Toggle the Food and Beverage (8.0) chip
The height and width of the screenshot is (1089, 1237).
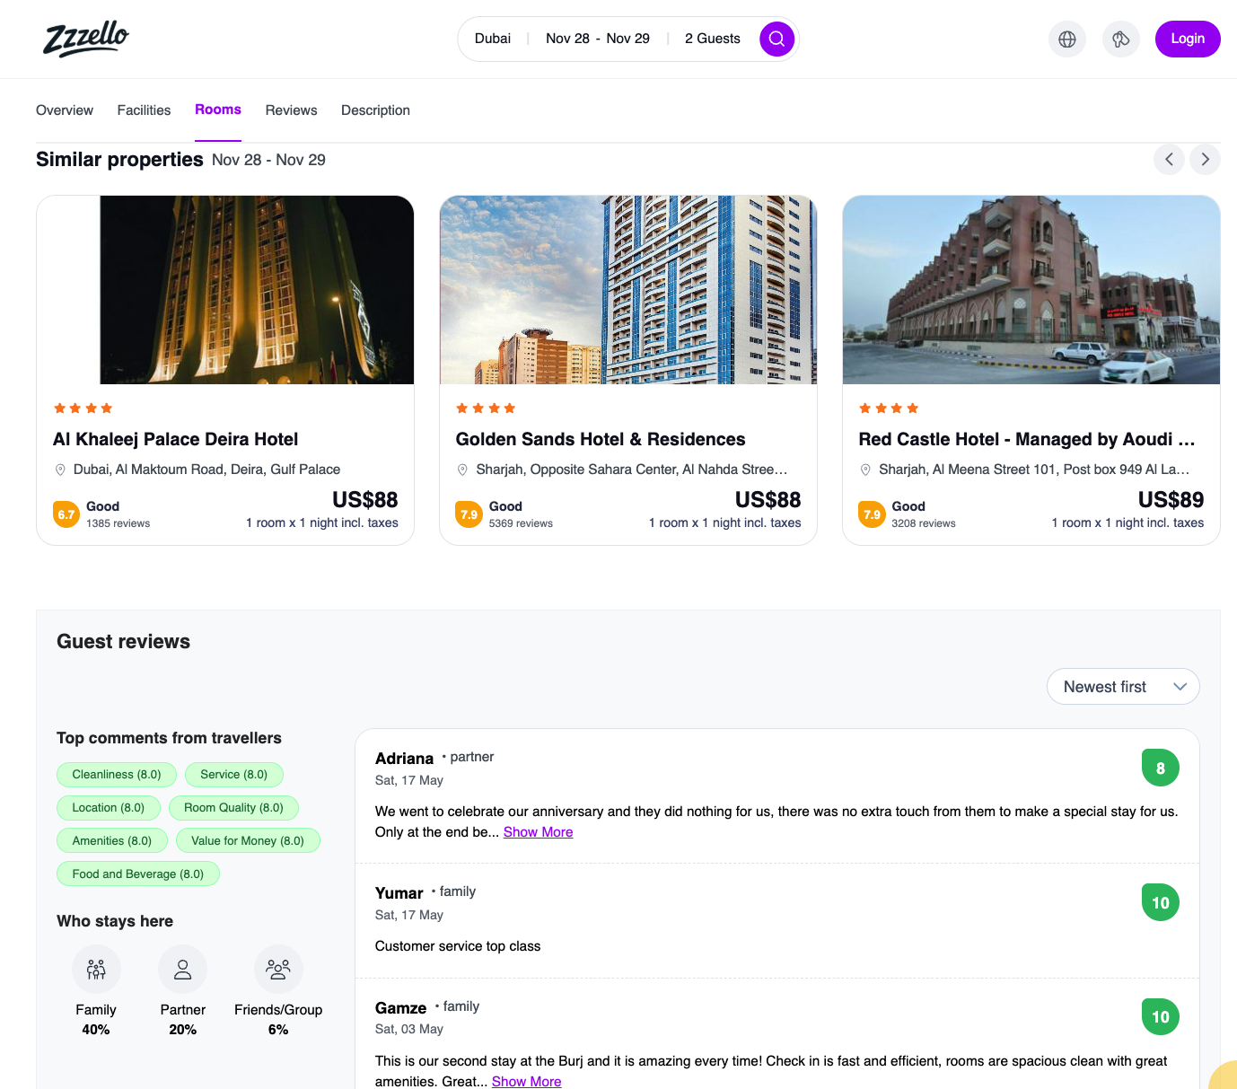click(138, 874)
